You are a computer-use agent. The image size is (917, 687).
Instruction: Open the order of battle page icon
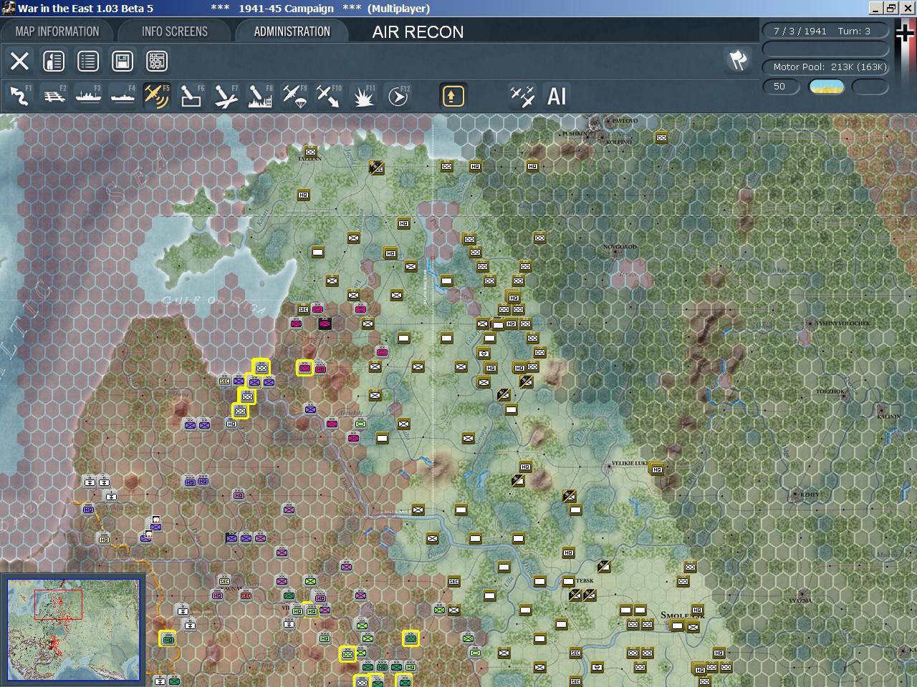tap(54, 61)
